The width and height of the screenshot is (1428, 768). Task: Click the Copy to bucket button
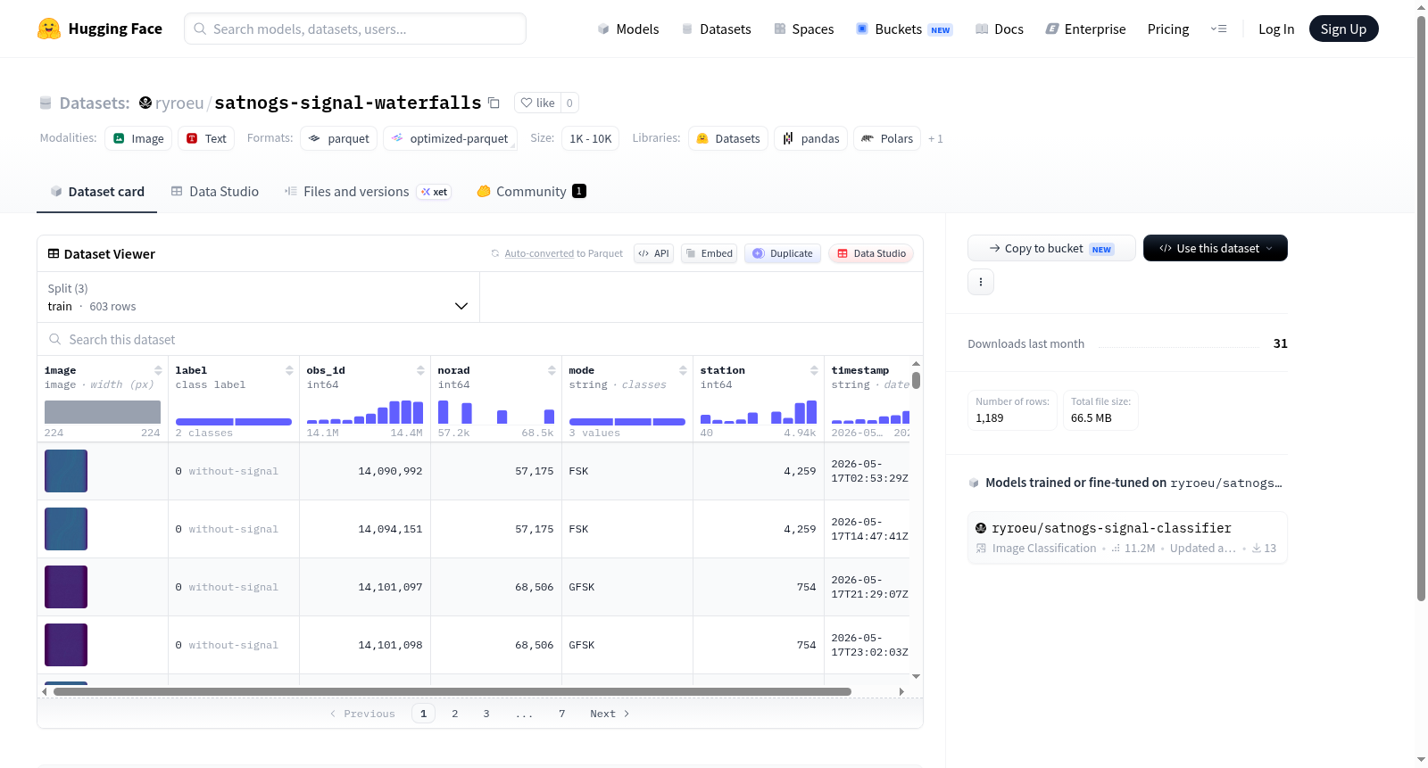(x=1051, y=248)
